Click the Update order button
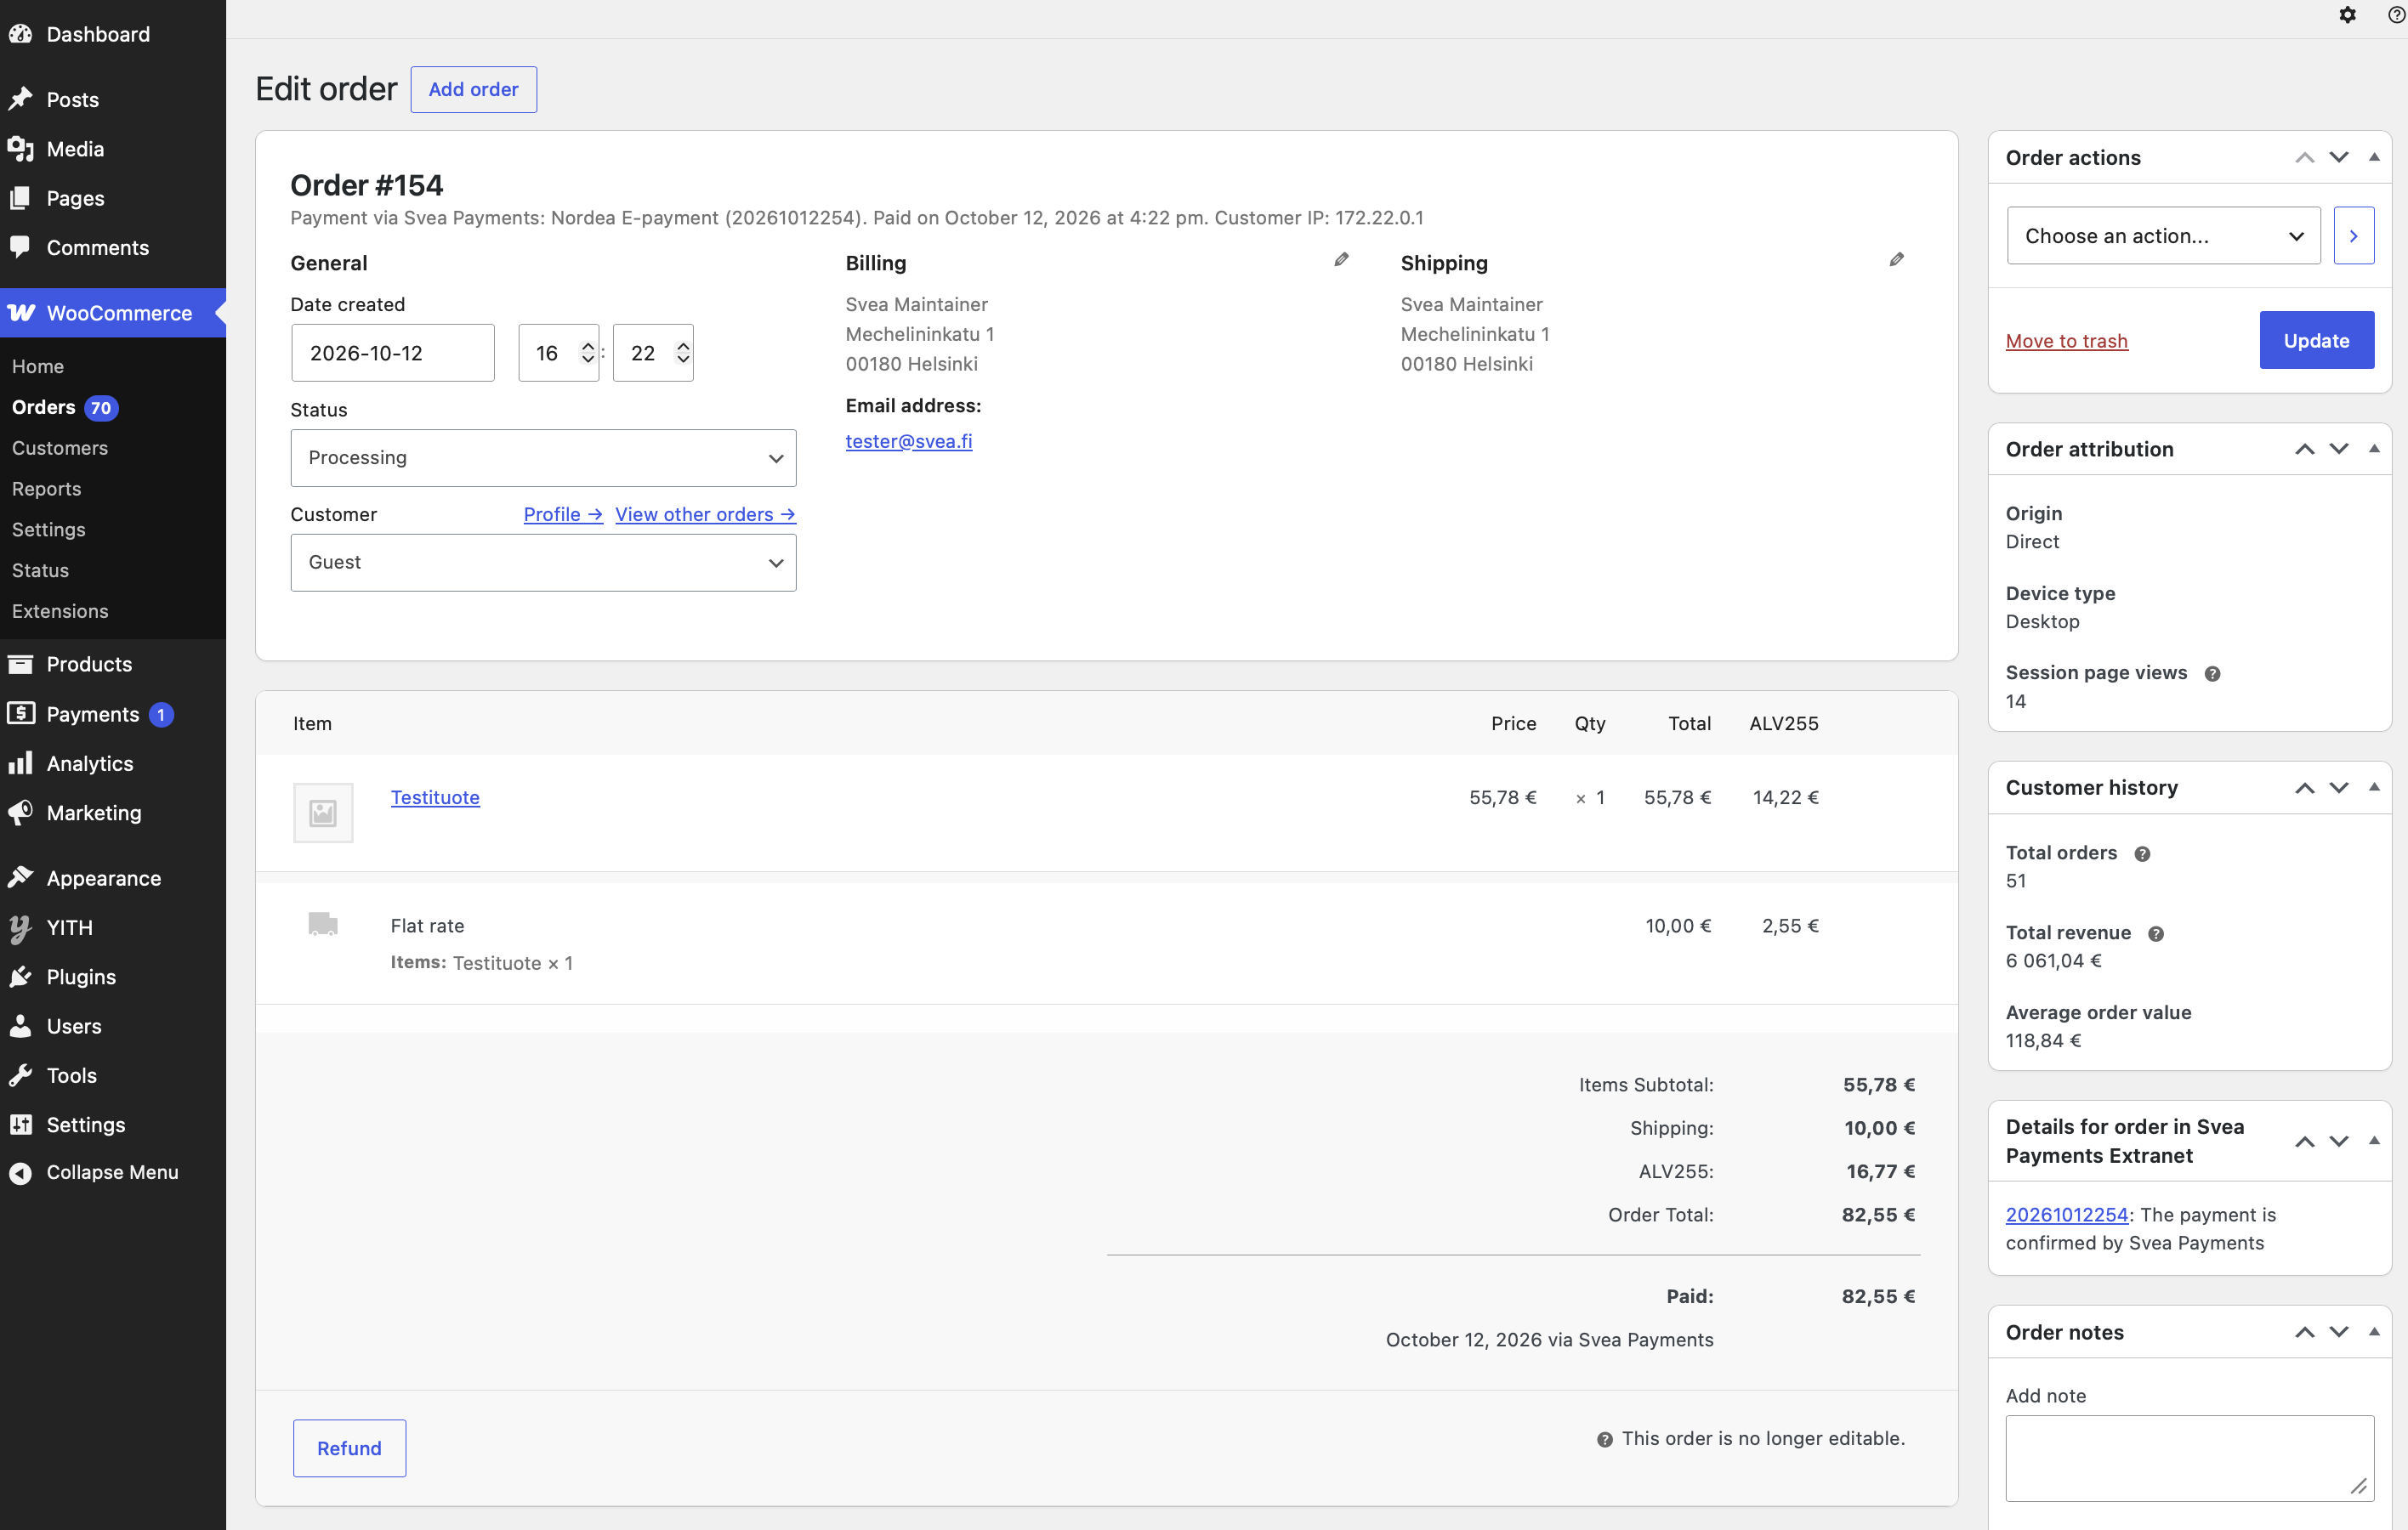 (2316, 340)
